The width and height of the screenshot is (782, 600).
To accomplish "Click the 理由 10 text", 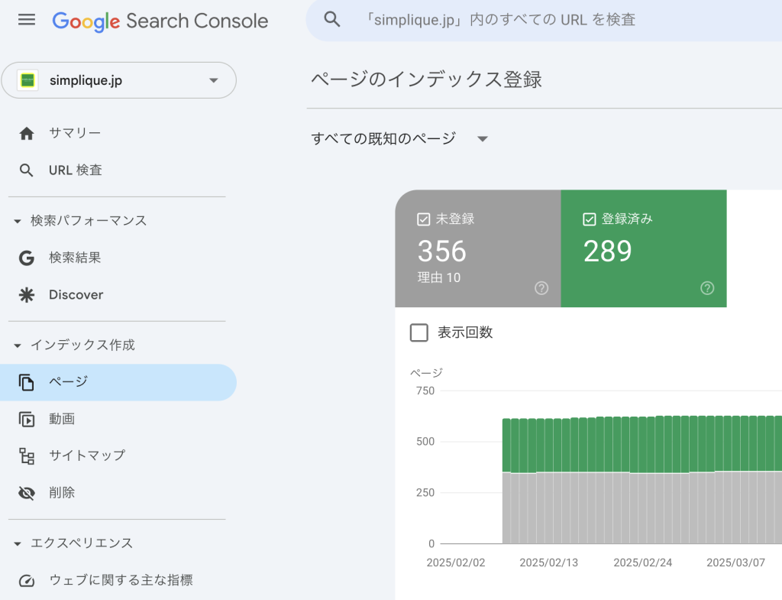I will tap(439, 277).
